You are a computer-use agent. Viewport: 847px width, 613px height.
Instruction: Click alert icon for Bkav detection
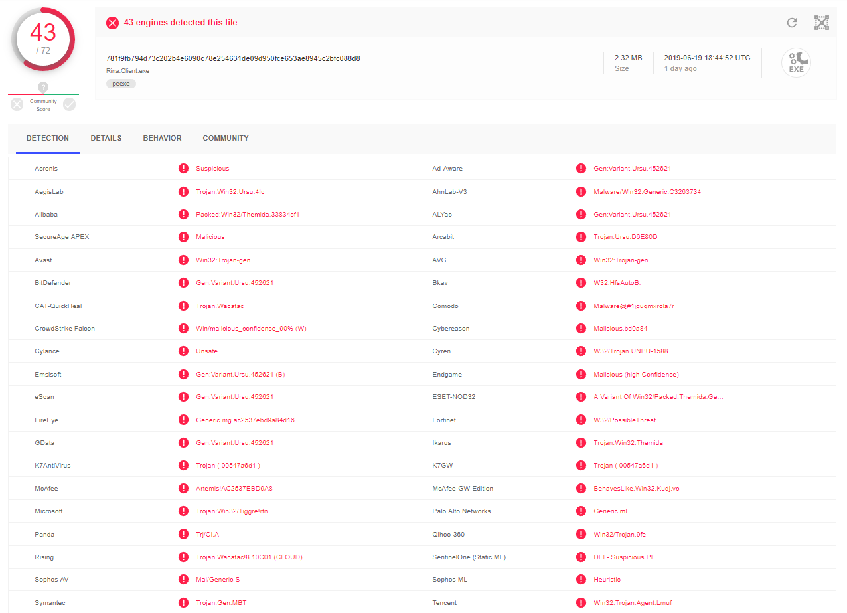click(x=581, y=283)
